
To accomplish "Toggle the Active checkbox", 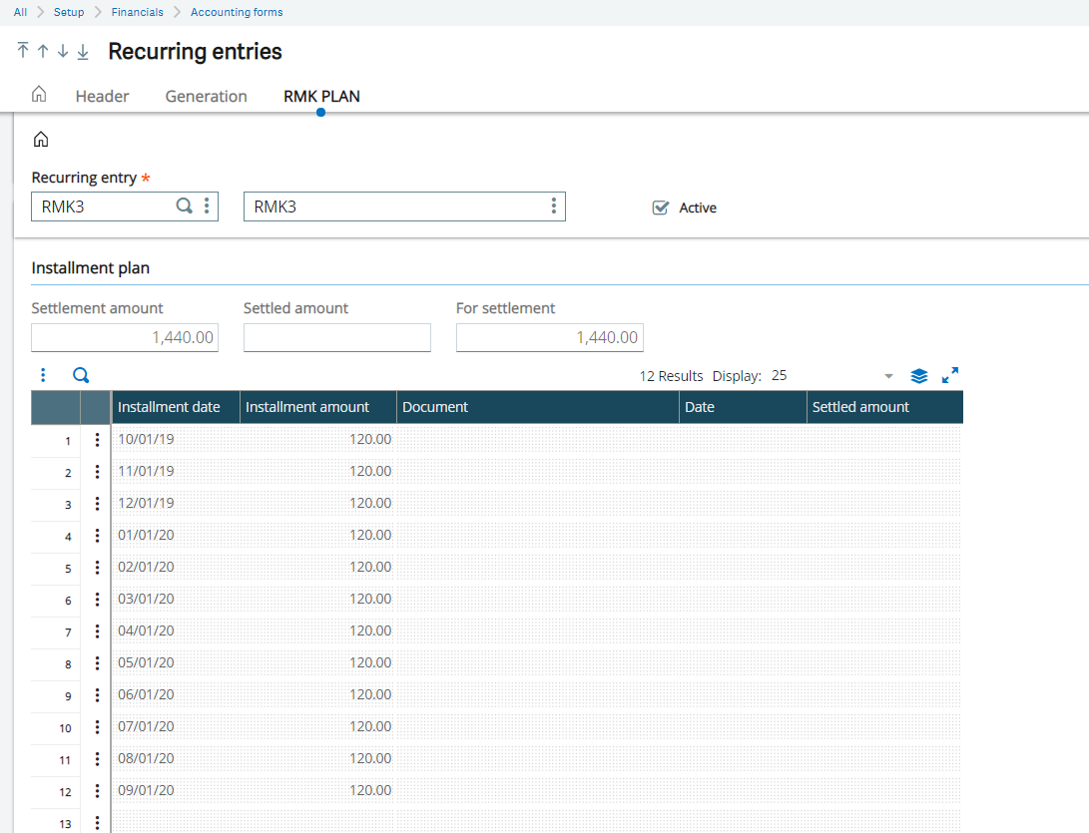I will 661,208.
